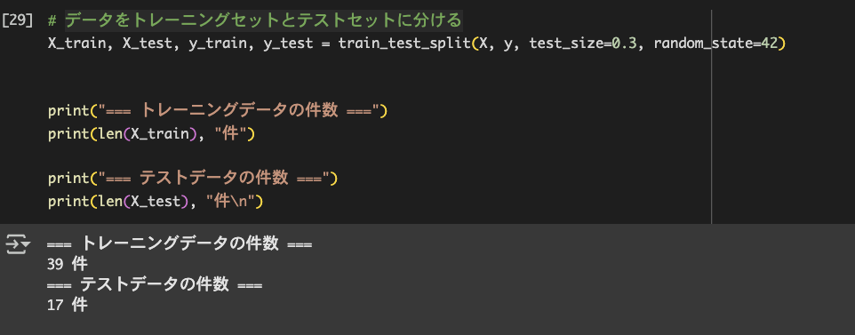855x335 pixels.
Task: Click the y_test variable in the assignment line
Action: (x=288, y=44)
